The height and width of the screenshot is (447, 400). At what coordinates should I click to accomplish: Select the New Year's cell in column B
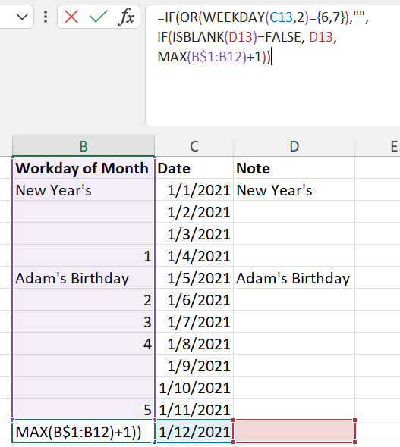[x=83, y=190]
